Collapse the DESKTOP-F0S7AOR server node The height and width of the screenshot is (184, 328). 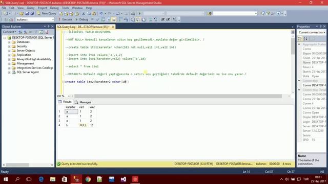(5, 38)
